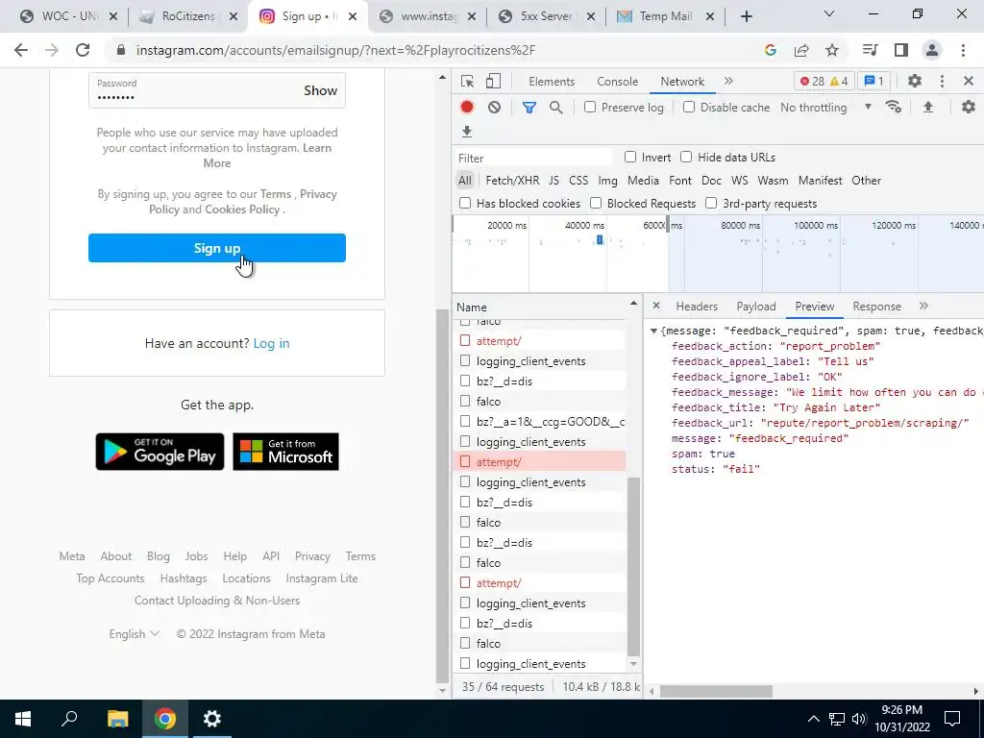Viewport: 984px width, 738px height.
Task: Check the Invert filter checkbox
Action: click(x=630, y=157)
